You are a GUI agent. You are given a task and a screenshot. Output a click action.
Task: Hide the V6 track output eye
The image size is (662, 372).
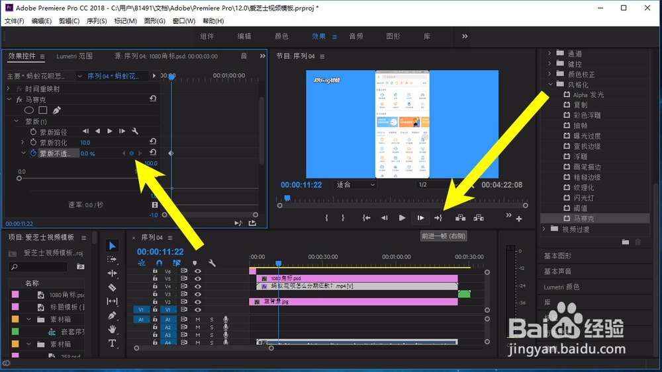click(197, 271)
